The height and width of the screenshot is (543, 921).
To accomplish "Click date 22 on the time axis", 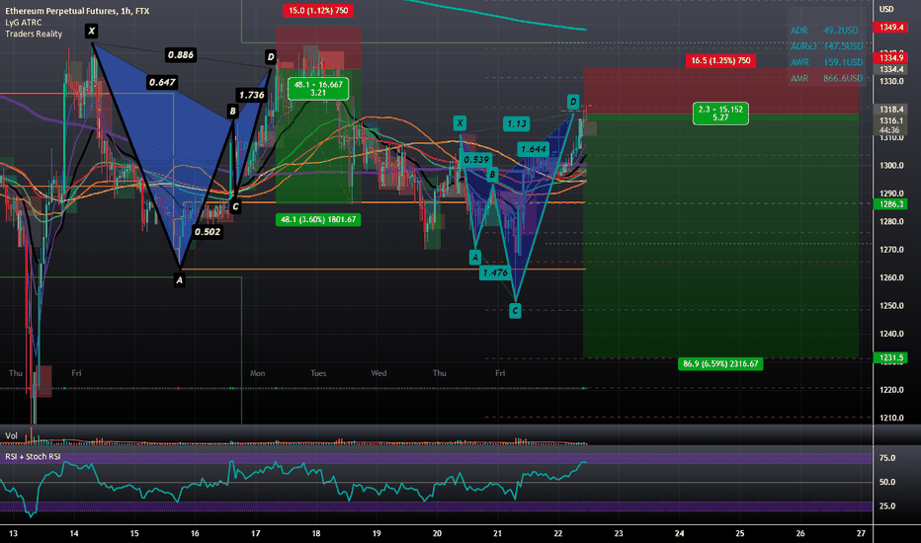I will (x=558, y=533).
